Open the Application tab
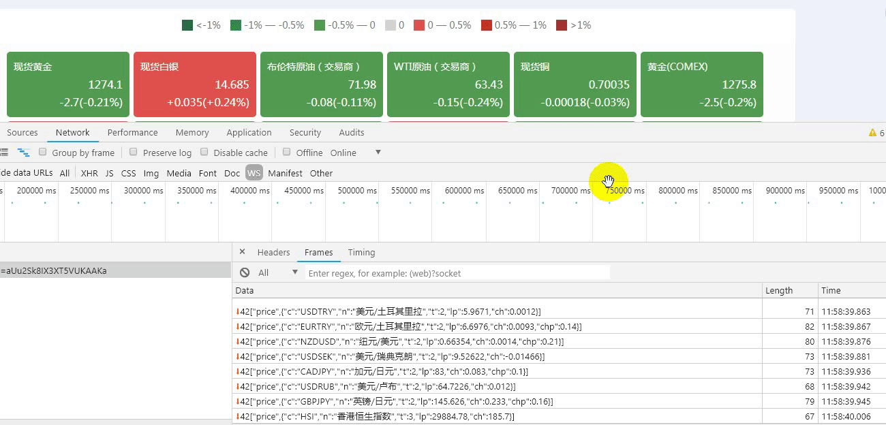This screenshot has height=425, width=886. (x=249, y=133)
